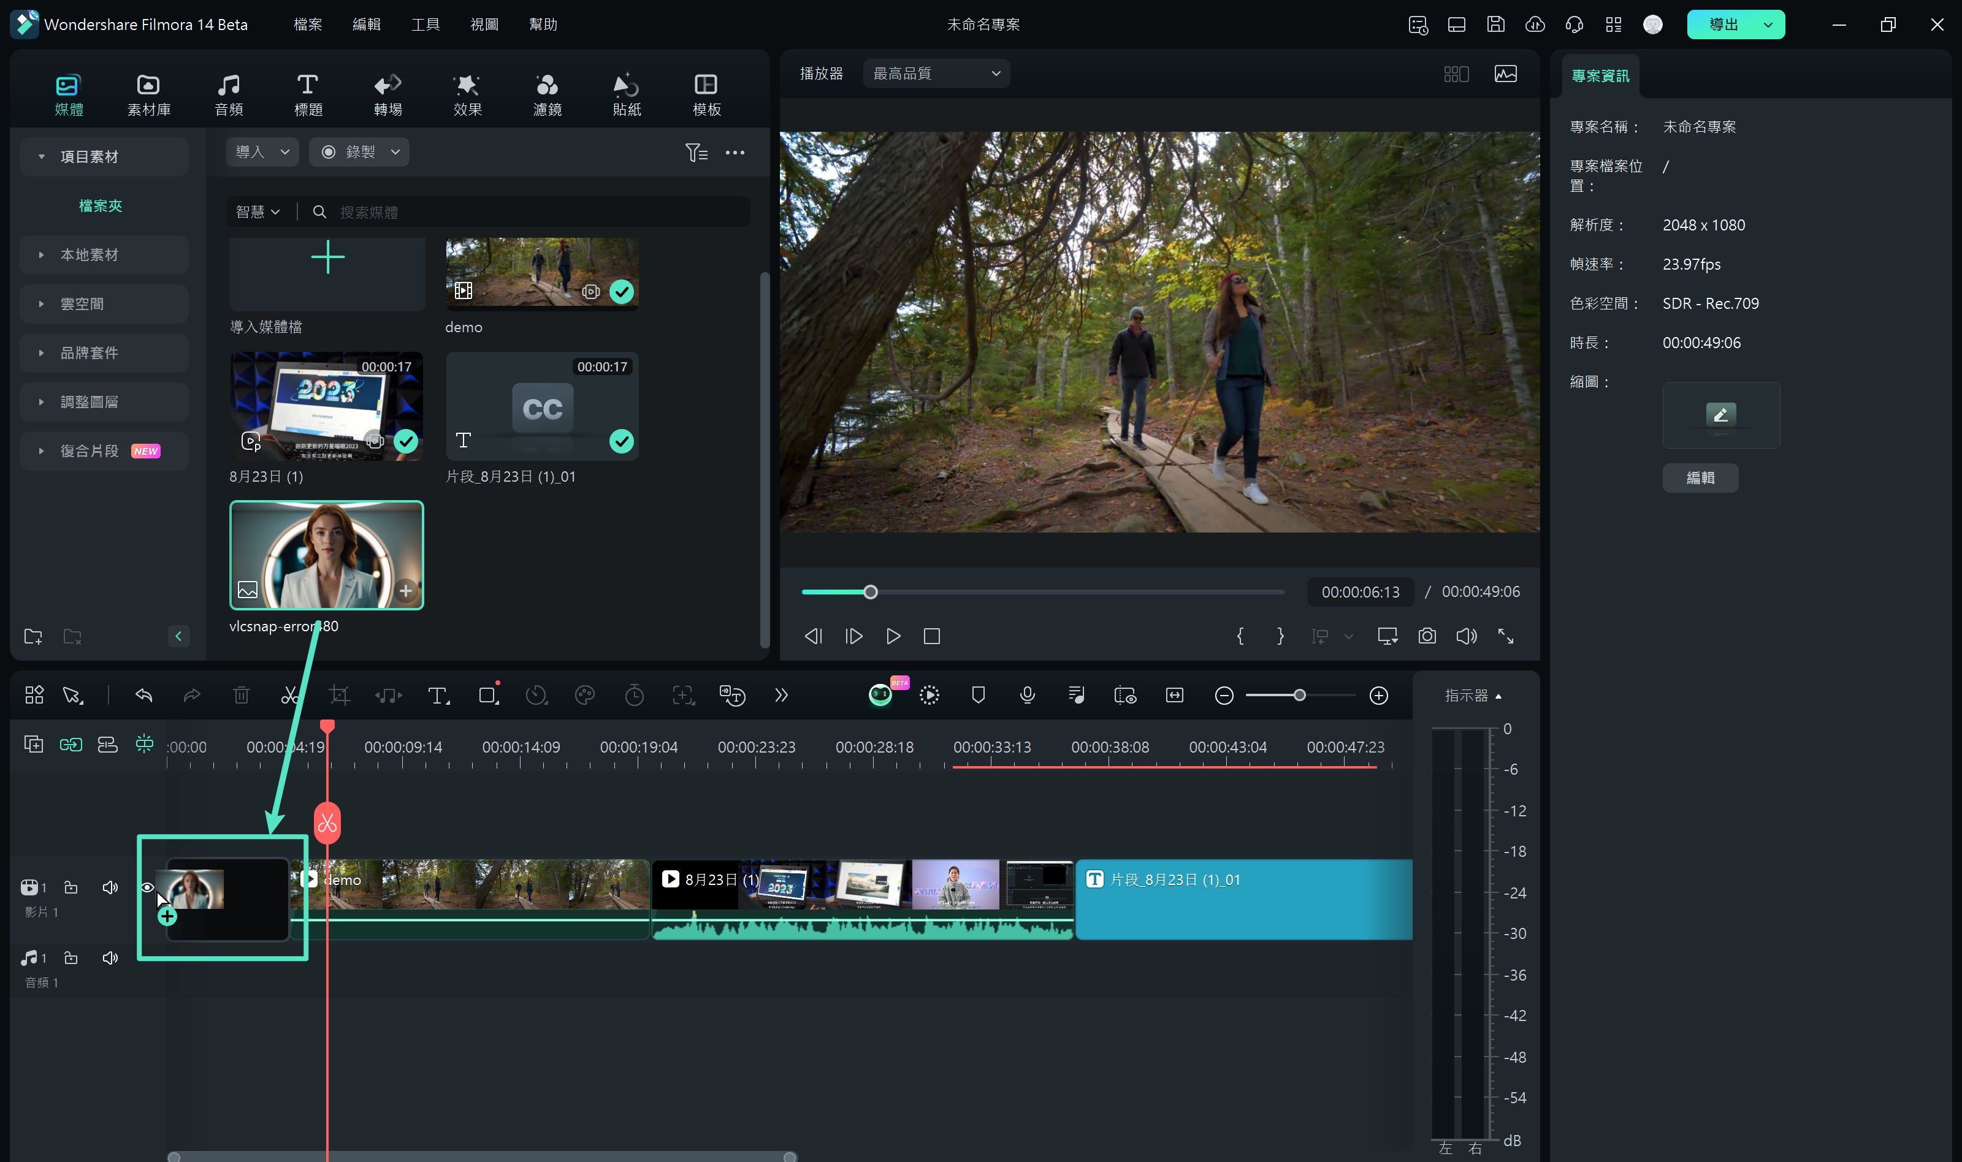Hide 影片 1 track with eye icon
The width and height of the screenshot is (1962, 1162).
click(x=147, y=887)
